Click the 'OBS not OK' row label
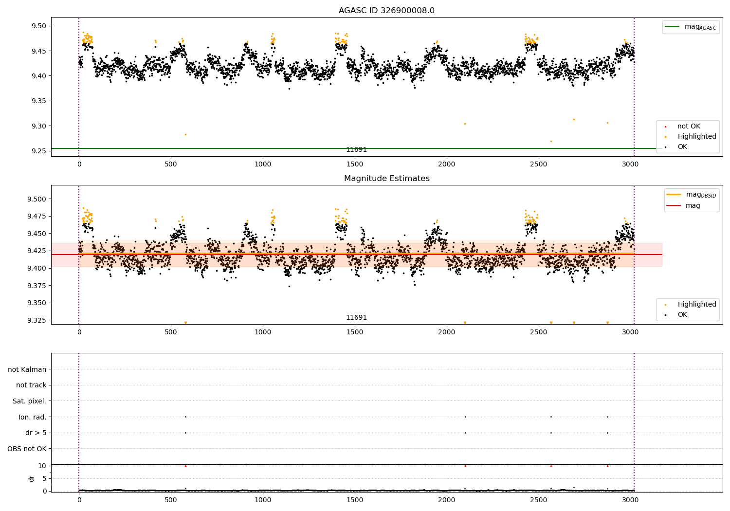Viewport: 730px width, 511px height. pos(27,449)
